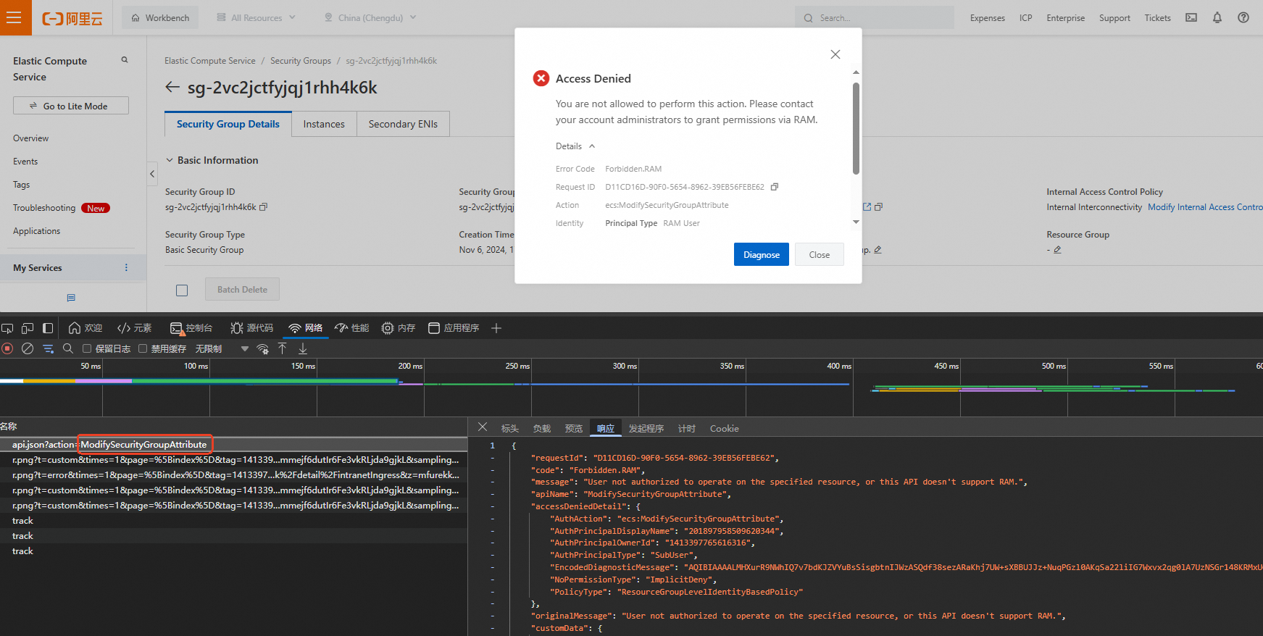Enable the 保留日志 preserve log checkbox

pos(87,348)
